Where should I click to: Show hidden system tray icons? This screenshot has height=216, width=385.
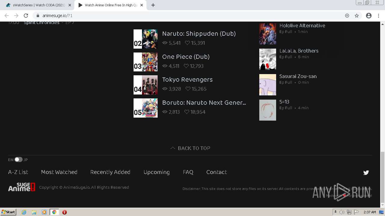tap(335, 212)
